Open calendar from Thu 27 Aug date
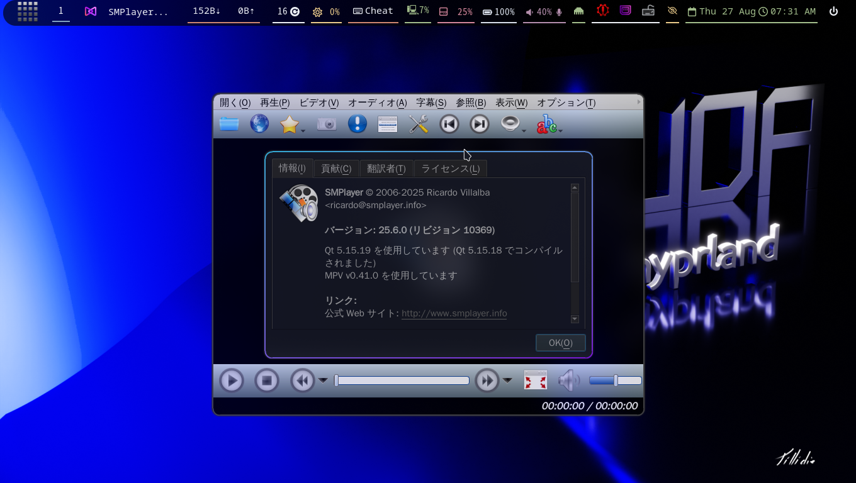 coord(721,11)
